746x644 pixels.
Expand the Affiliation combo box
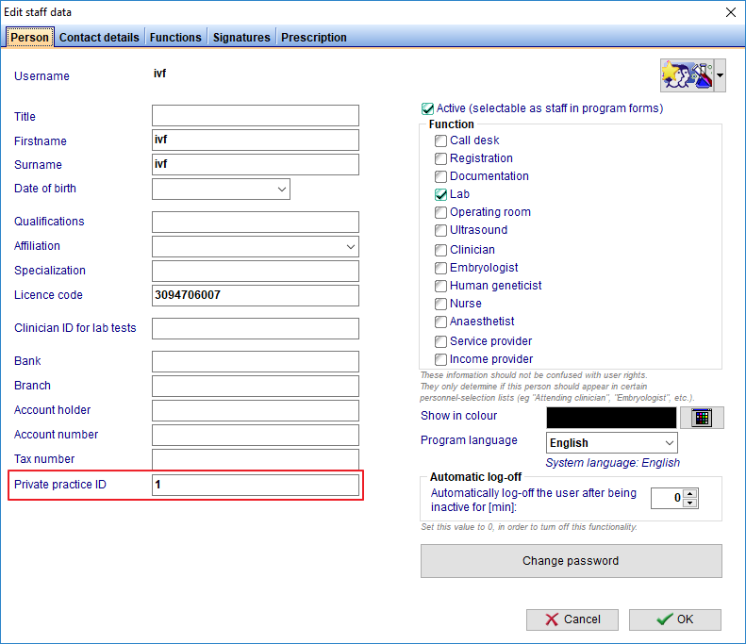pyautogui.click(x=351, y=247)
